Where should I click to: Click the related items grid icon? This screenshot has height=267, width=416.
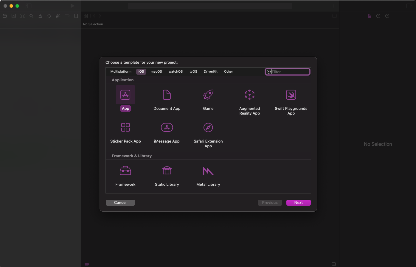86,16
